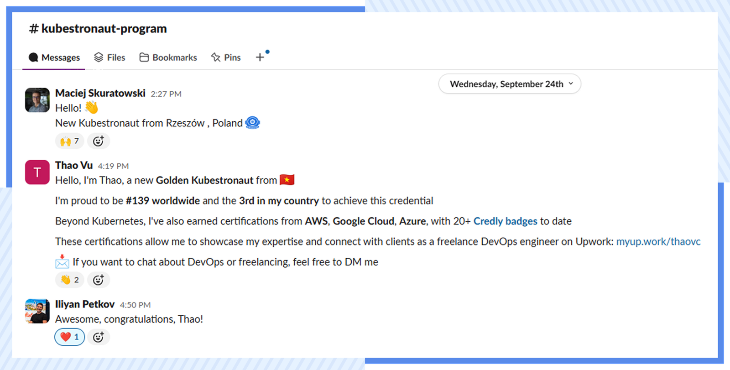Toggle the waving hand reaction with 2
Image resolution: width=730 pixels, height=370 pixels.
tap(70, 280)
